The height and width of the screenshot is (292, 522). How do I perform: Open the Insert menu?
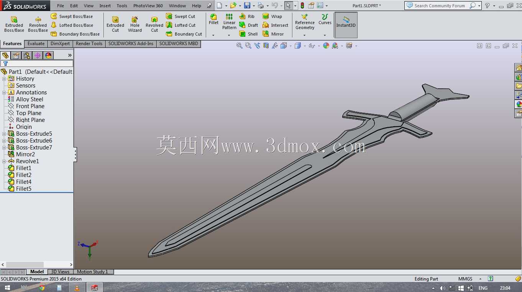(105, 6)
